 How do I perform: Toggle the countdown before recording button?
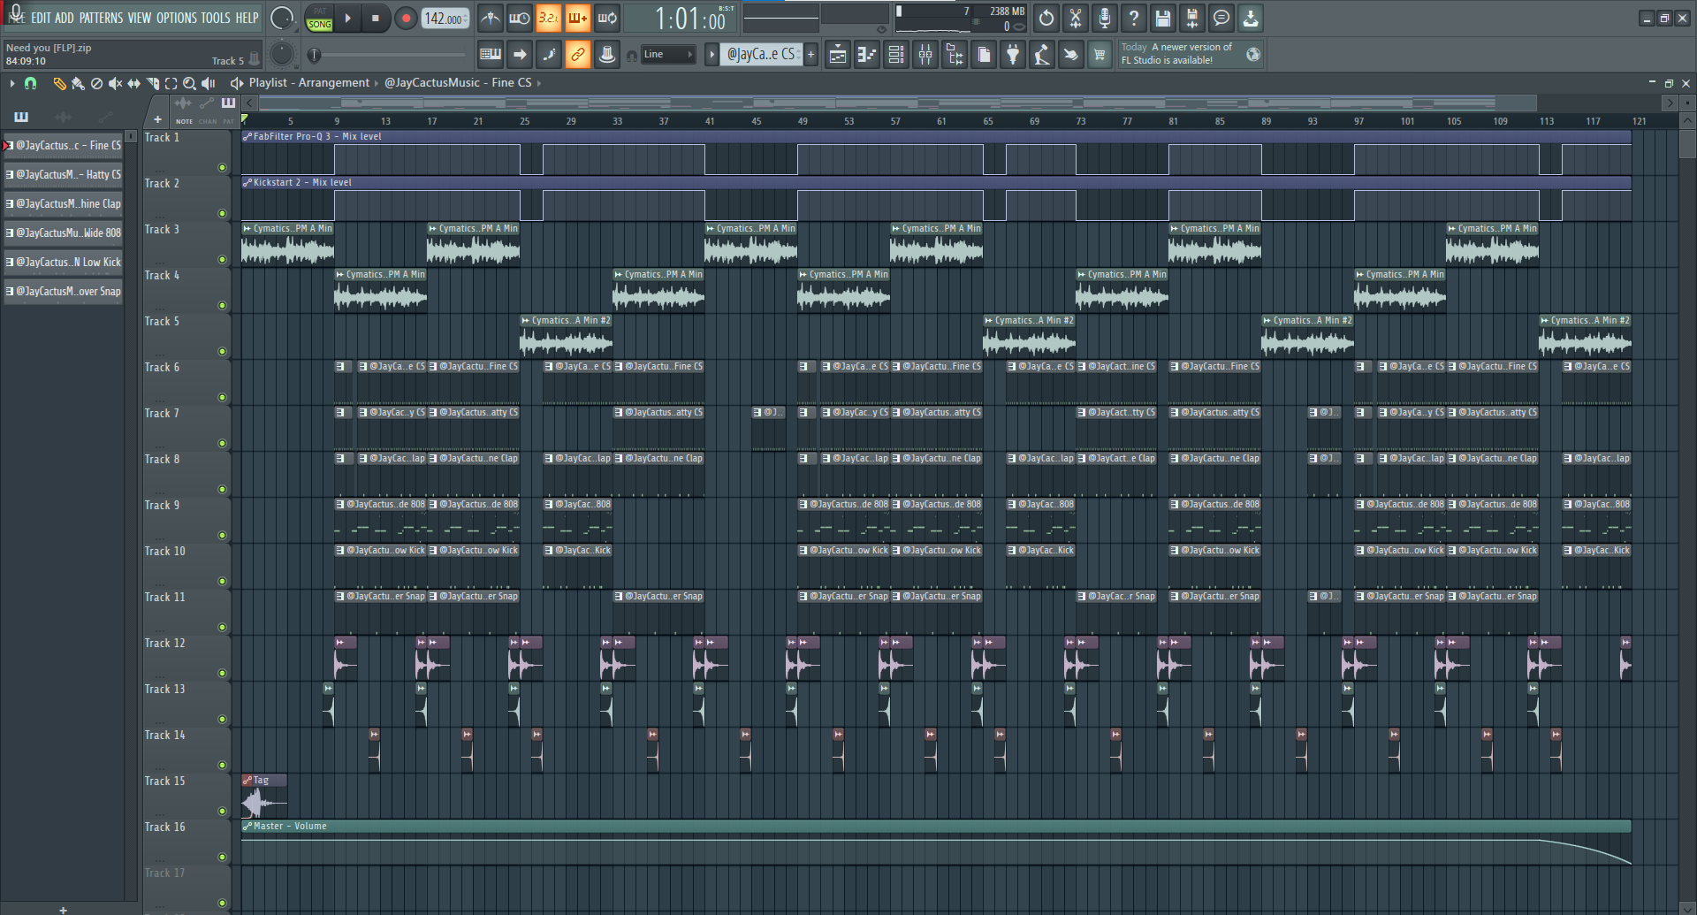pos(549,18)
